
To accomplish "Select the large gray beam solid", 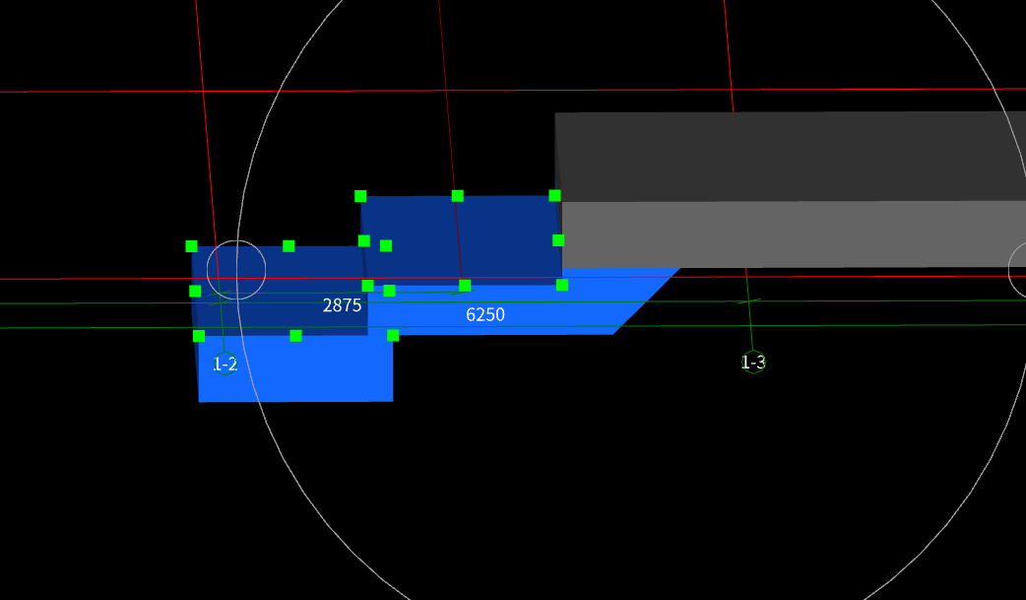I will click(x=791, y=189).
